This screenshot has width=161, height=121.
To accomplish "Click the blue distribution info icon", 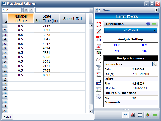I will (148, 24).
